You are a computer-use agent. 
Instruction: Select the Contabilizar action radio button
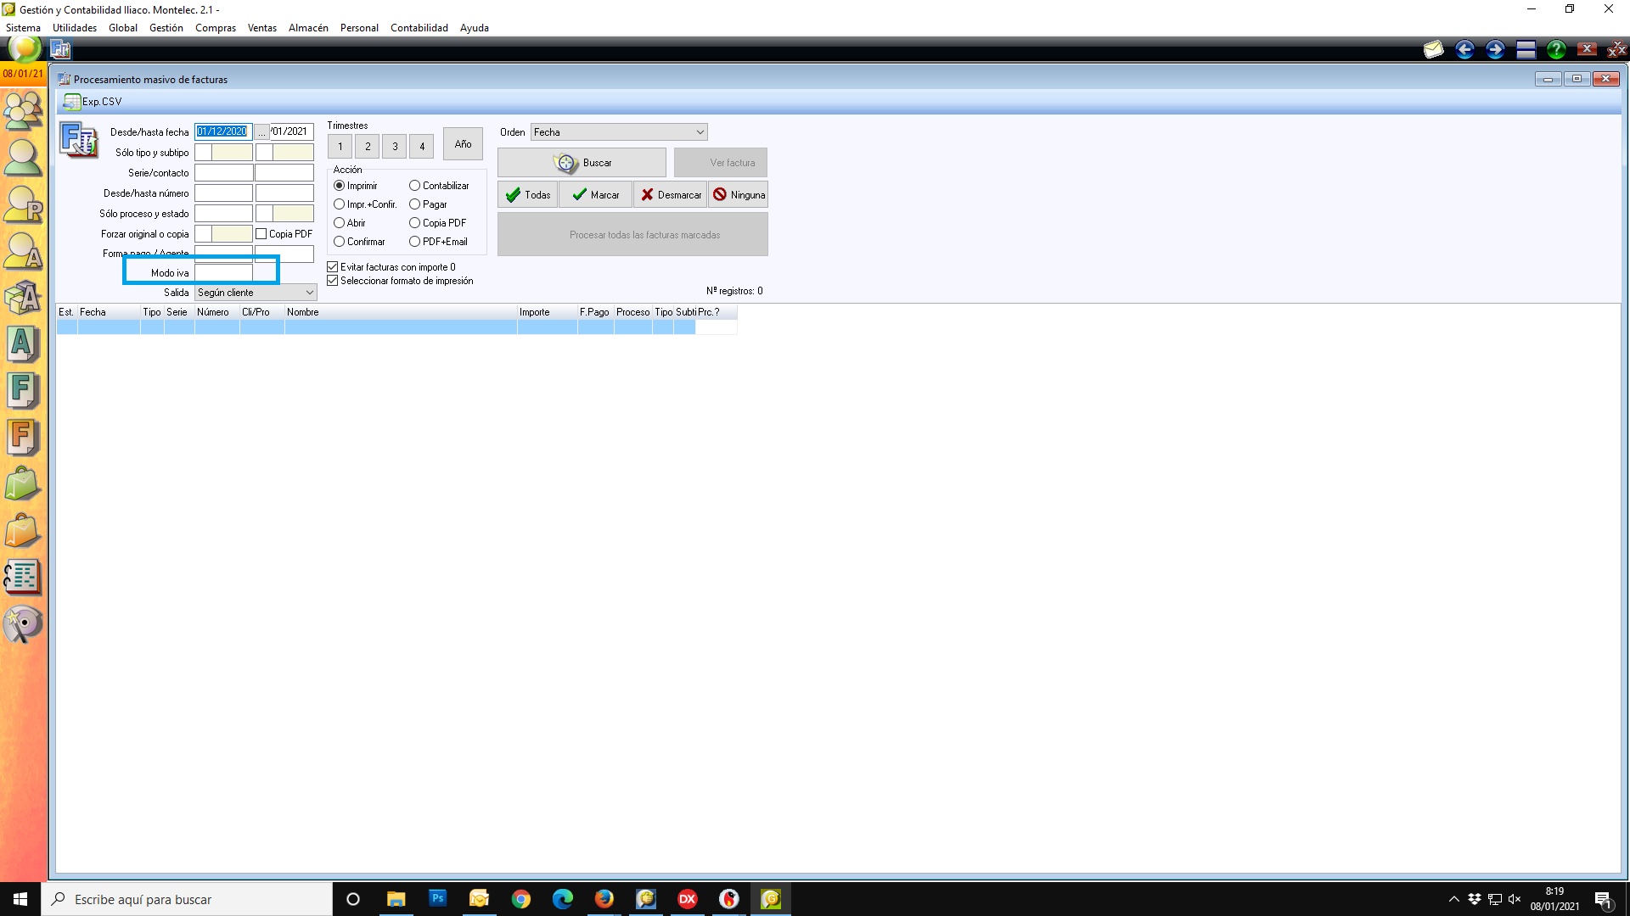(414, 186)
